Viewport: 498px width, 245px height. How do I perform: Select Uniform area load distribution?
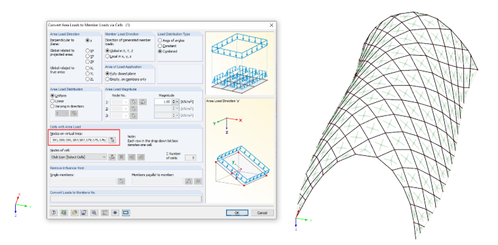[52, 96]
